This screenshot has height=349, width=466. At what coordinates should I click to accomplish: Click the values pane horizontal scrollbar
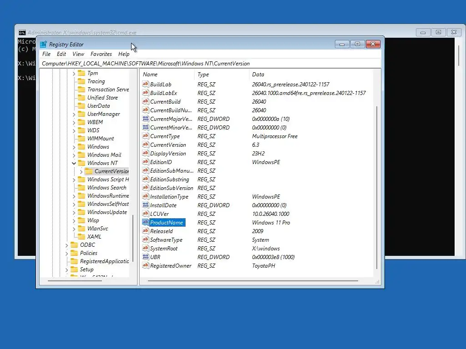tap(253, 280)
